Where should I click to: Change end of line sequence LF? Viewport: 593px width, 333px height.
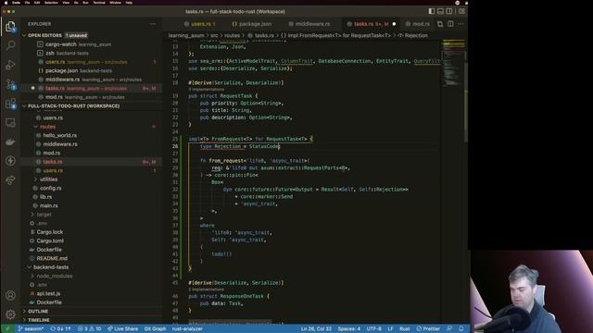(390, 329)
